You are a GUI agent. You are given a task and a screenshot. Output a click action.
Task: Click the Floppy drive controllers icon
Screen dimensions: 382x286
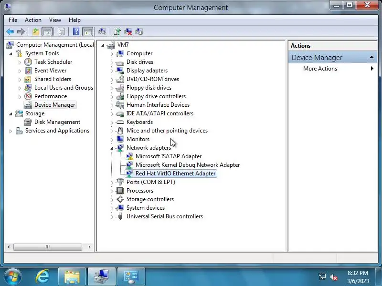120,96
